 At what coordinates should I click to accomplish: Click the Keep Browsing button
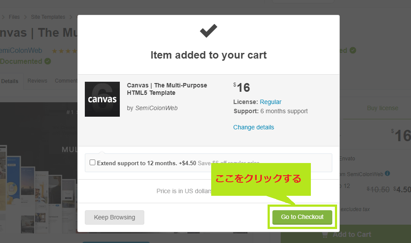[115, 217]
